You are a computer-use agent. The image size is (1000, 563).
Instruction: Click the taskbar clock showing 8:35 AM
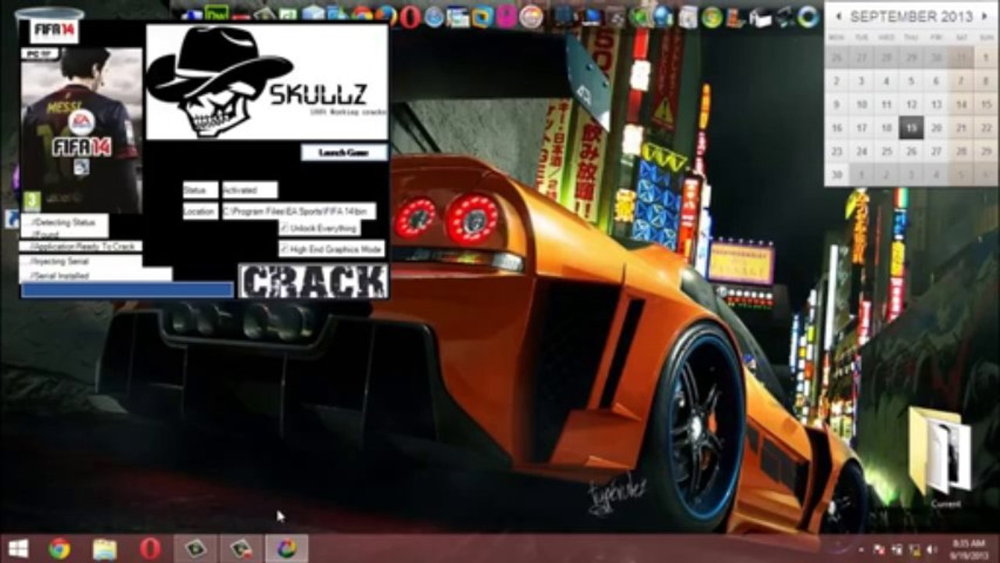(968, 548)
